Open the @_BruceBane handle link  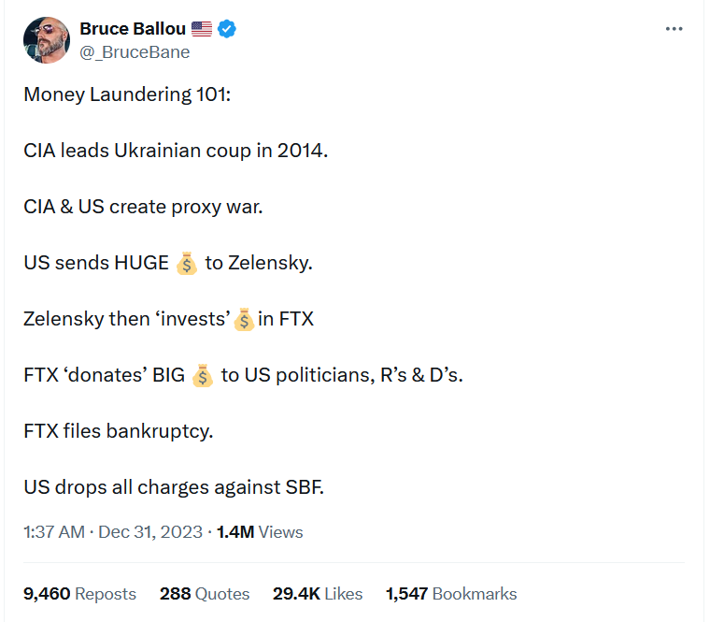coord(135,52)
